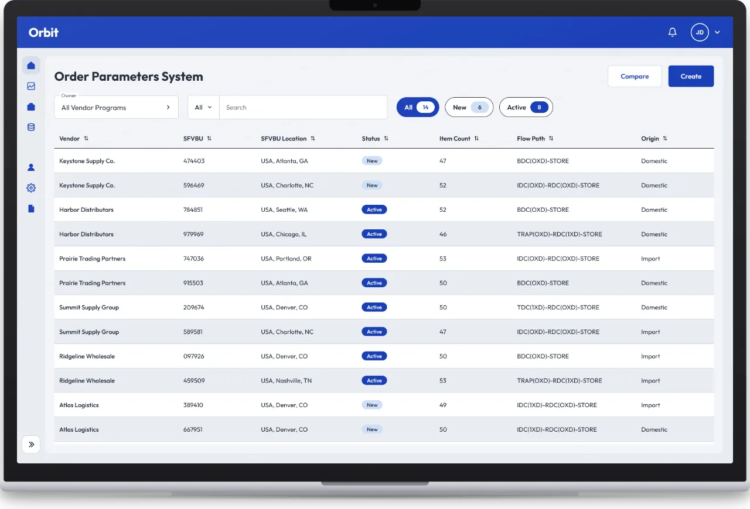Open the All search-scope dropdown
Screen dimensions: 750x509
(x=204, y=108)
